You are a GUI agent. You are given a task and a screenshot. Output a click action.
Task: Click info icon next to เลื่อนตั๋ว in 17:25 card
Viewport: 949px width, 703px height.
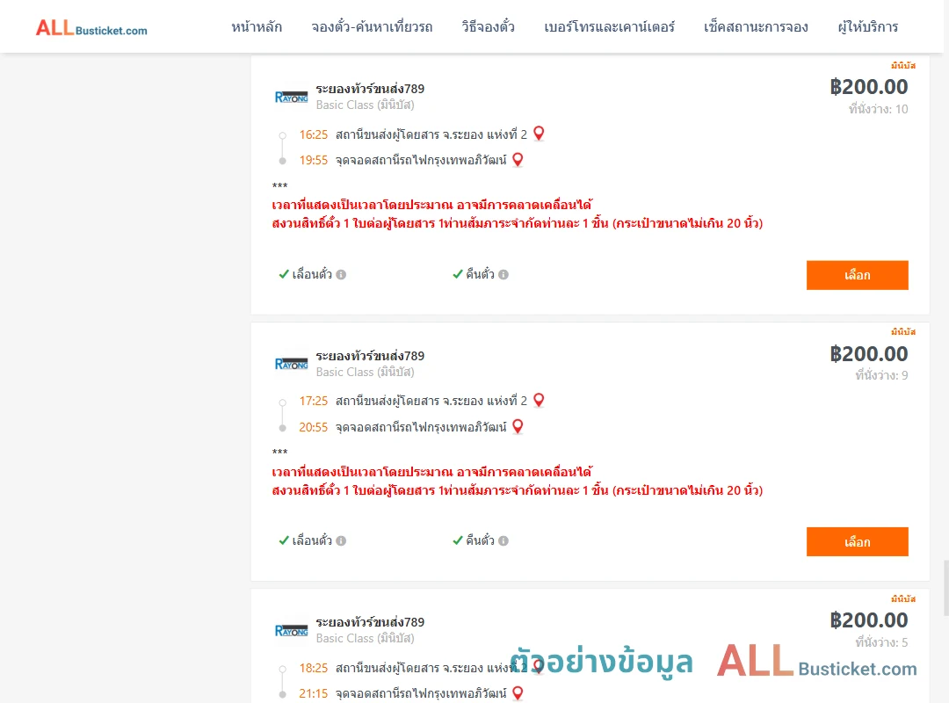tap(341, 540)
